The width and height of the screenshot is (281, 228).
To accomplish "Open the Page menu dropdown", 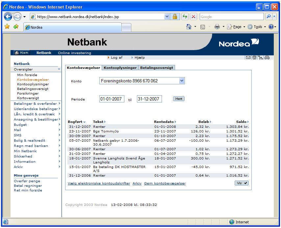I will [x=236, y=27].
